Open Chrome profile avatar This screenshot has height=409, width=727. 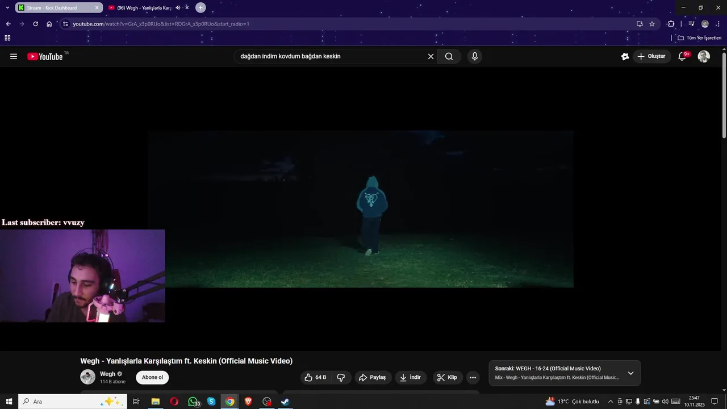click(x=705, y=24)
